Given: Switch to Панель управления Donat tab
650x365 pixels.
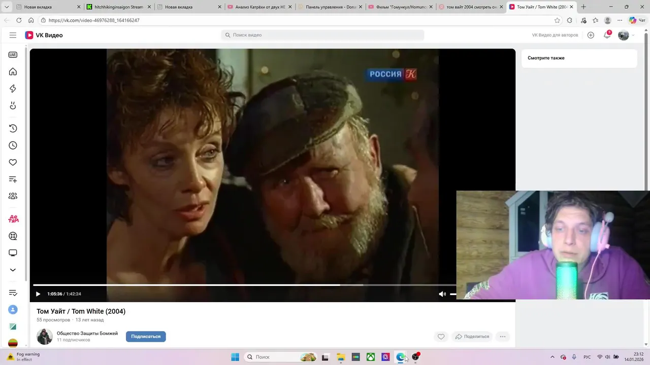Looking at the screenshot, I should 330,7.
